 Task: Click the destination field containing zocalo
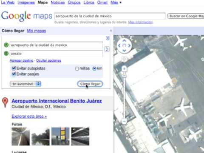pos(56,54)
